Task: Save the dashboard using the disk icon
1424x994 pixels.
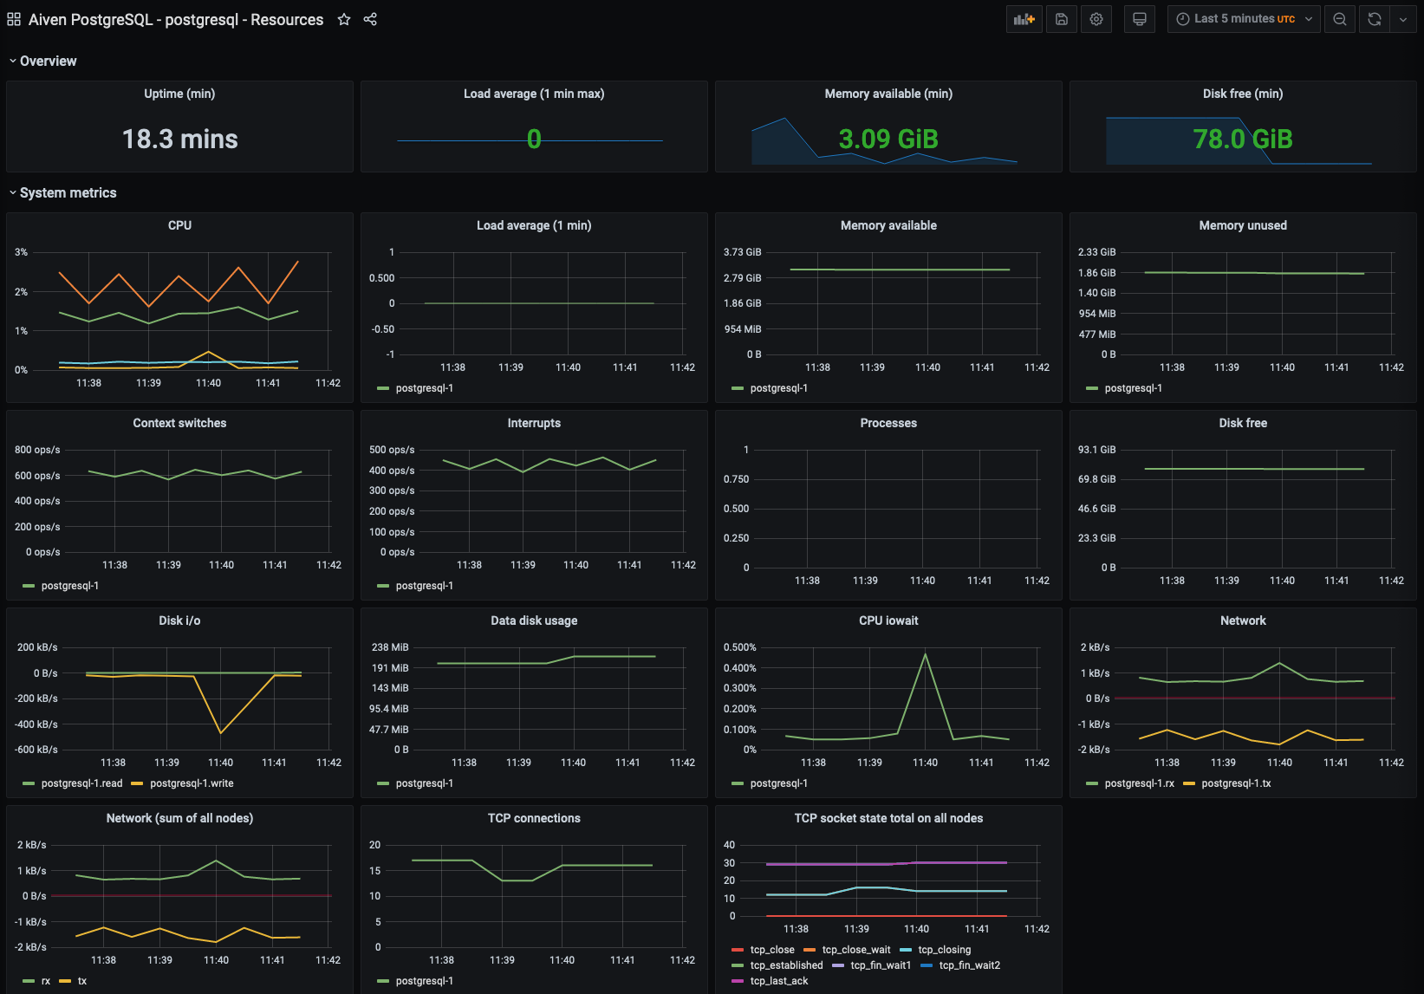Action: point(1061,18)
